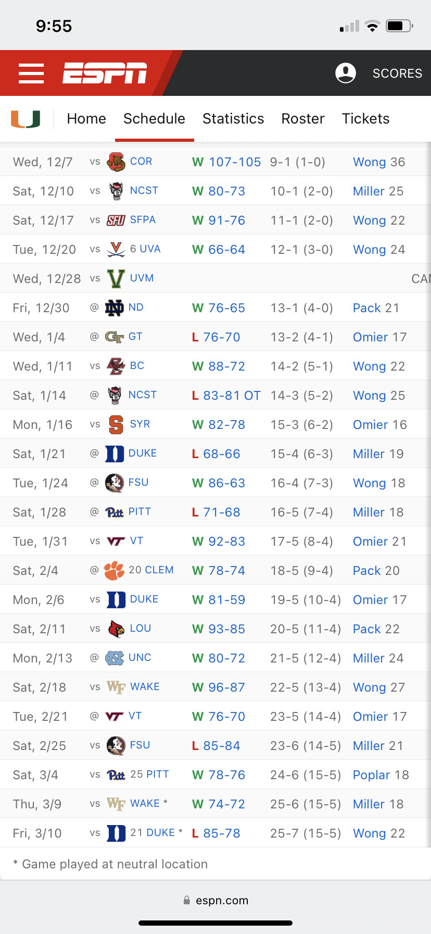
Task: Switch to the Roster tab
Action: 303,119
